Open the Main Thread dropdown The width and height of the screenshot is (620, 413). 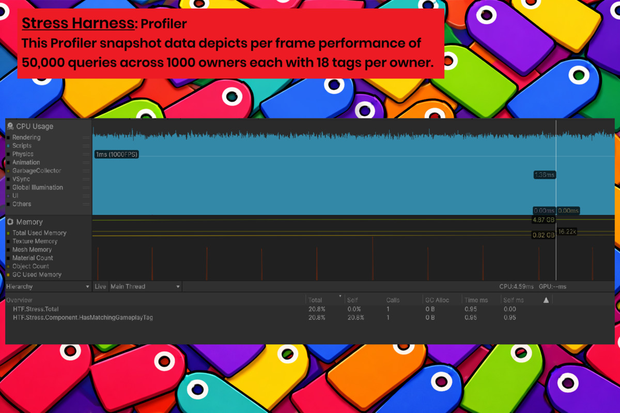coord(145,287)
